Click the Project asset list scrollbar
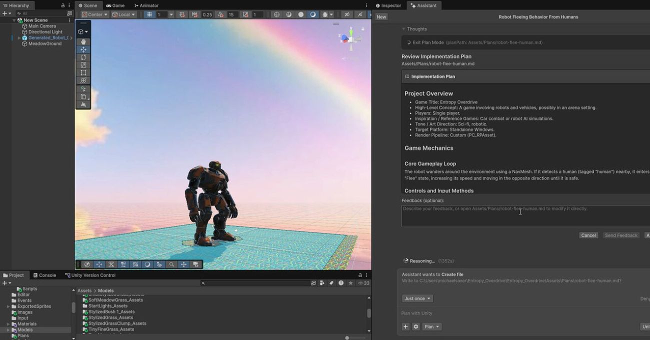Screen dimensions: 650x340 [369, 313]
